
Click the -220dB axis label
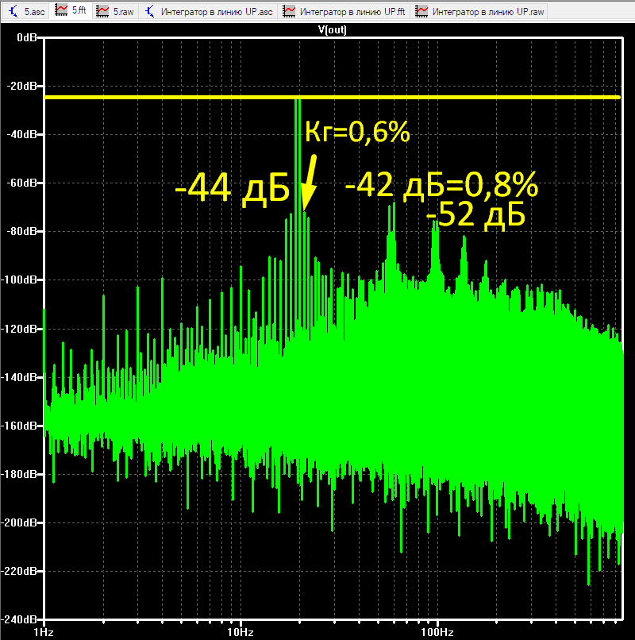coord(19,571)
